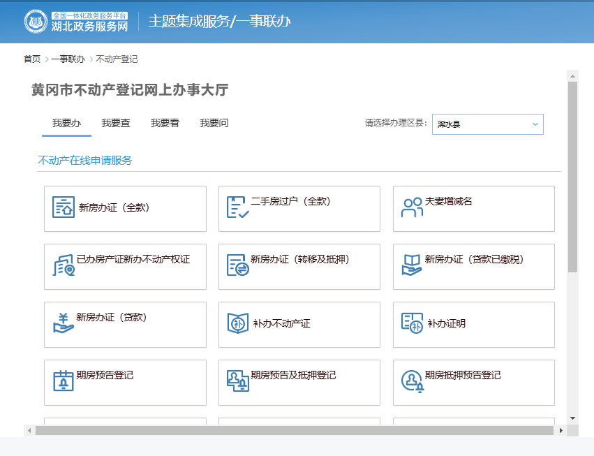Image resolution: width=594 pixels, height=456 pixels.
Task: Open 一事联办 breadcrumb link
Action: tap(68, 59)
